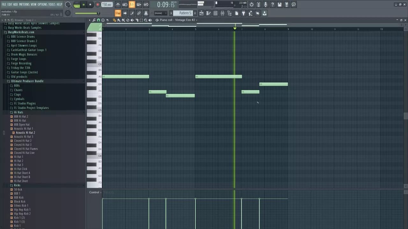408x229 pixels.
Task: Select the Paint brush tool in piano roll
Action: coord(119,20)
